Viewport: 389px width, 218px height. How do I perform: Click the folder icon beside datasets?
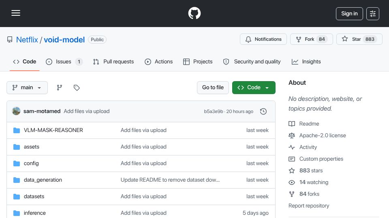click(17, 197)
